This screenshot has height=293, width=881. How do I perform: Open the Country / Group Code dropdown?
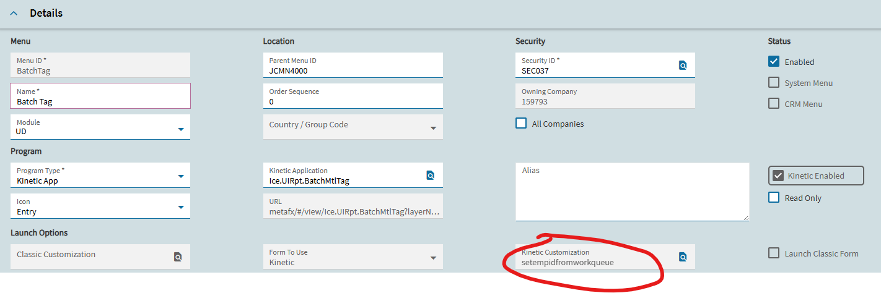point(433,128)
